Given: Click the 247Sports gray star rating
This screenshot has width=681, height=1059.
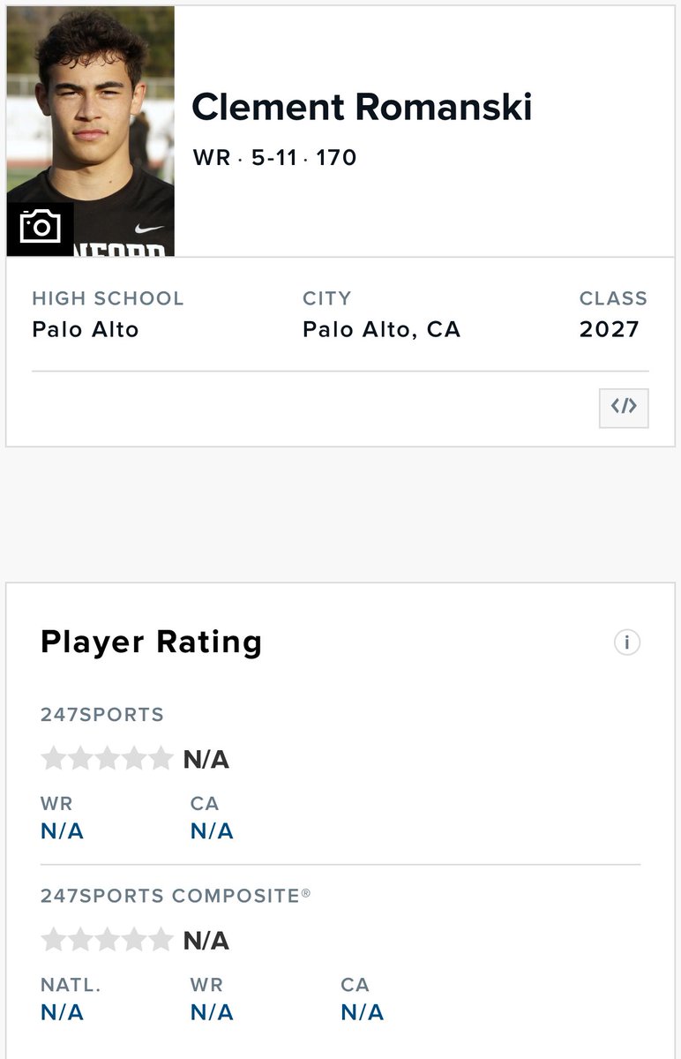Looking at the screenshot, I should click(x=107, y=759).
